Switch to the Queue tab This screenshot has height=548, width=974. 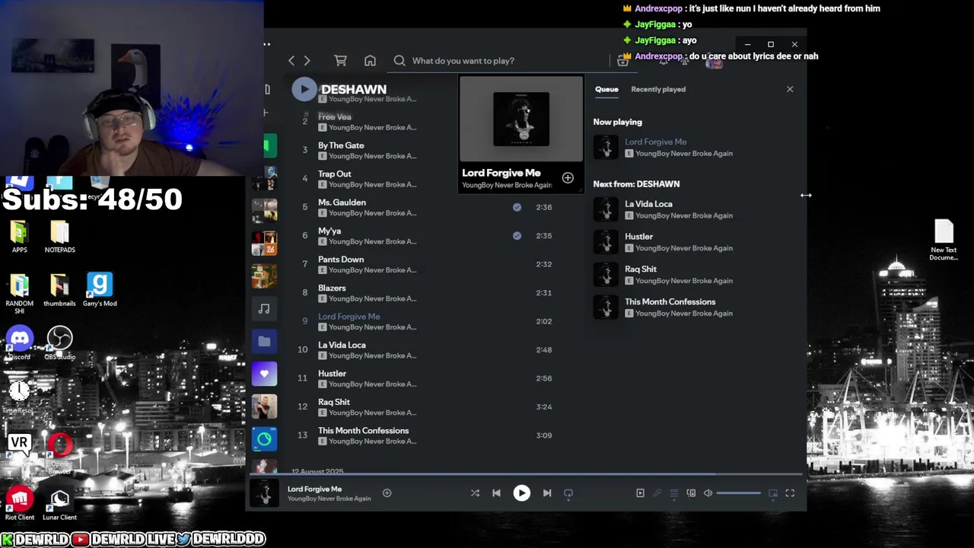pyautogui.click(x=606, y=89)
